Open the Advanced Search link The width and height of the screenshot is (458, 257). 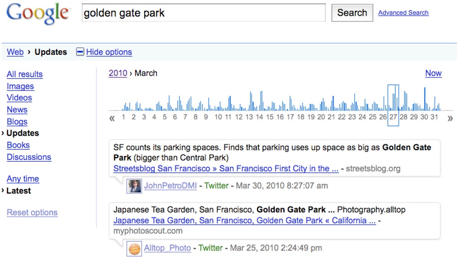403,13
